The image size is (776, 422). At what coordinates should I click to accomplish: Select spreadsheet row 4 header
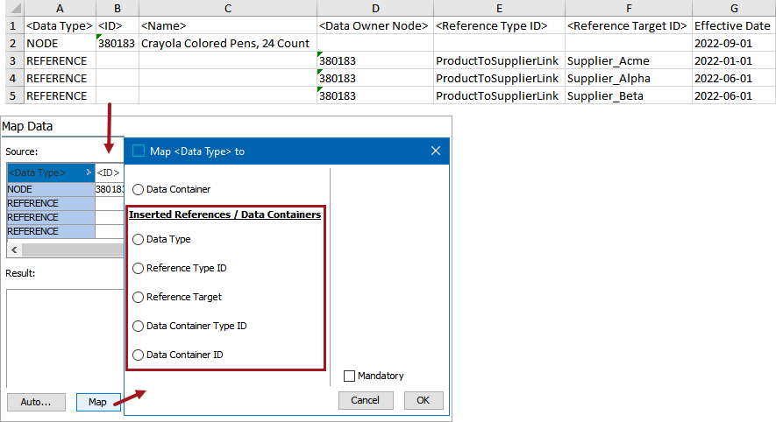pos(15,78)
